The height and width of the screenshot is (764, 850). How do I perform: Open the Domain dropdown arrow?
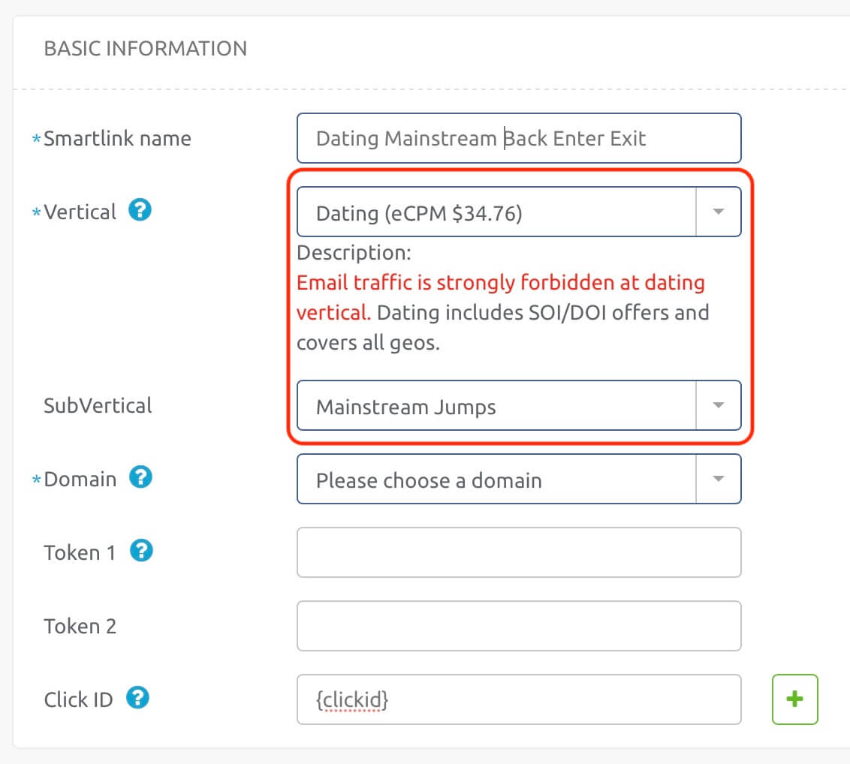click(719, 479)
